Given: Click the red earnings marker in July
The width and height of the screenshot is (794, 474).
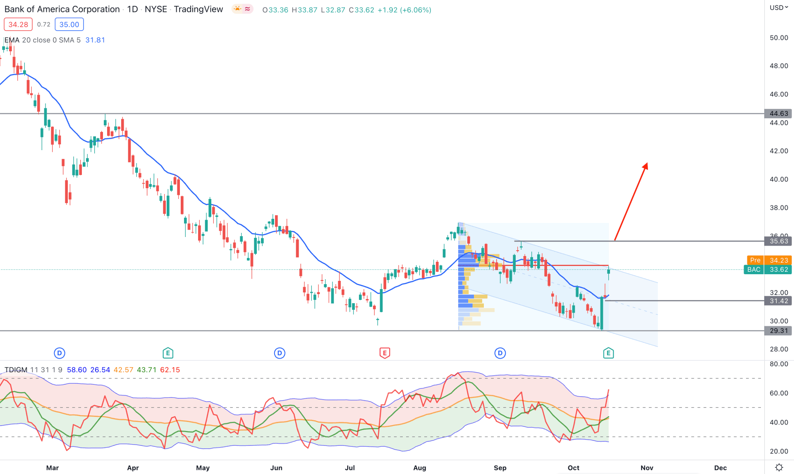Looking at the screenshot, I should [x=385, y=353].
